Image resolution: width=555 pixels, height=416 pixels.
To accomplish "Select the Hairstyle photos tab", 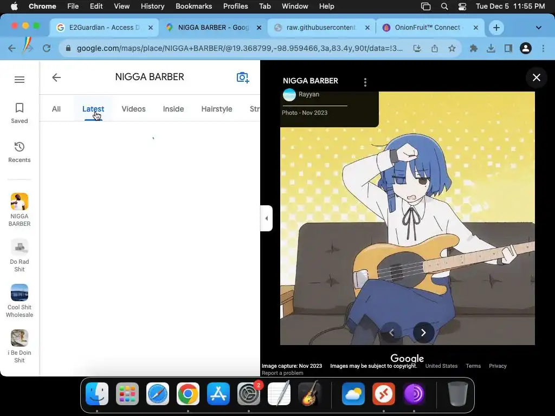I will pos(217,109).
